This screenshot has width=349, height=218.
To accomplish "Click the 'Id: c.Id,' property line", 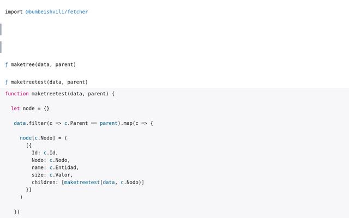I will click(x=45, y=153).
